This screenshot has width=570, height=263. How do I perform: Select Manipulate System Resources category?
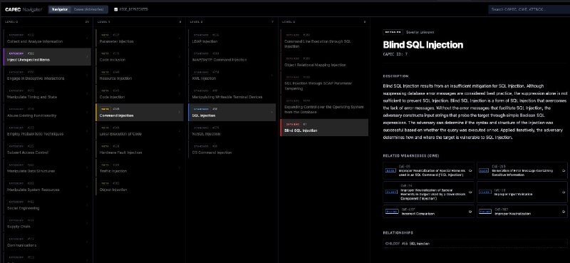tap(47, 187)
